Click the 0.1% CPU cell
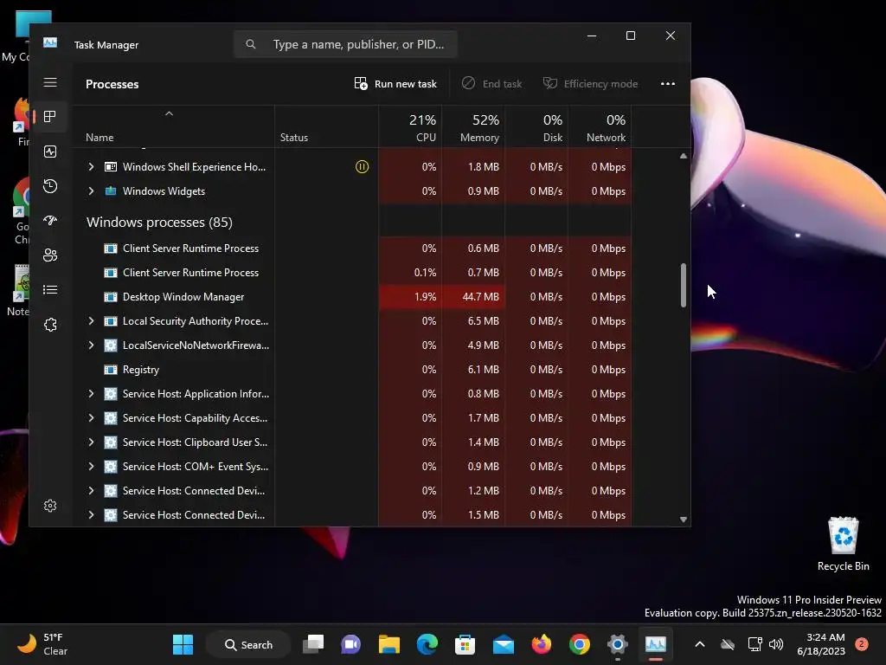This screenshot has width=886, height=665. pyautogui.click(x=410, y=273)
